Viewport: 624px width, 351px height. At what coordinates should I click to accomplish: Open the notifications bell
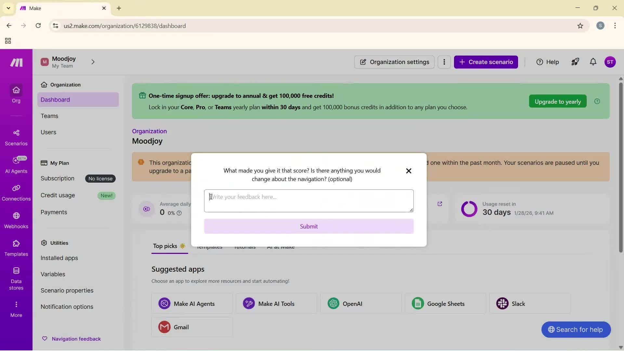click(x=593, y=62)
